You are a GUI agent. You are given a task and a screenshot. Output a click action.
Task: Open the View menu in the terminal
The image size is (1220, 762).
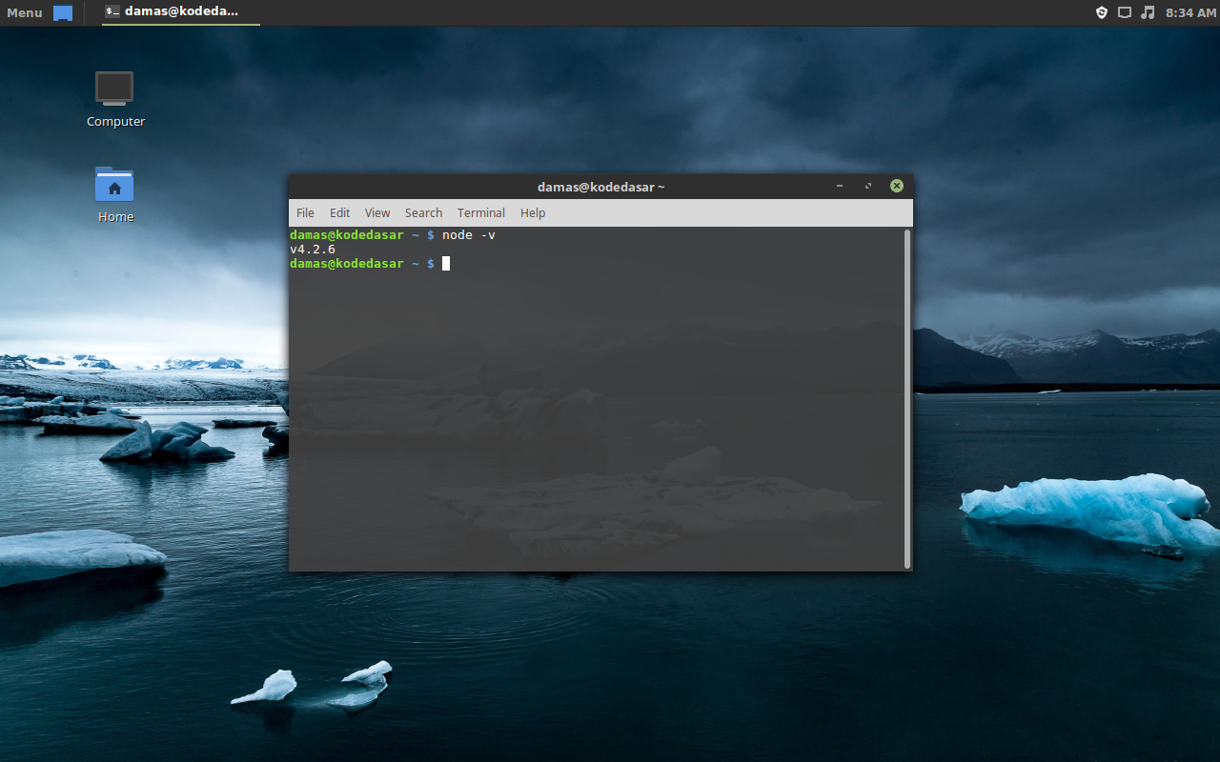tap(377, 212)
